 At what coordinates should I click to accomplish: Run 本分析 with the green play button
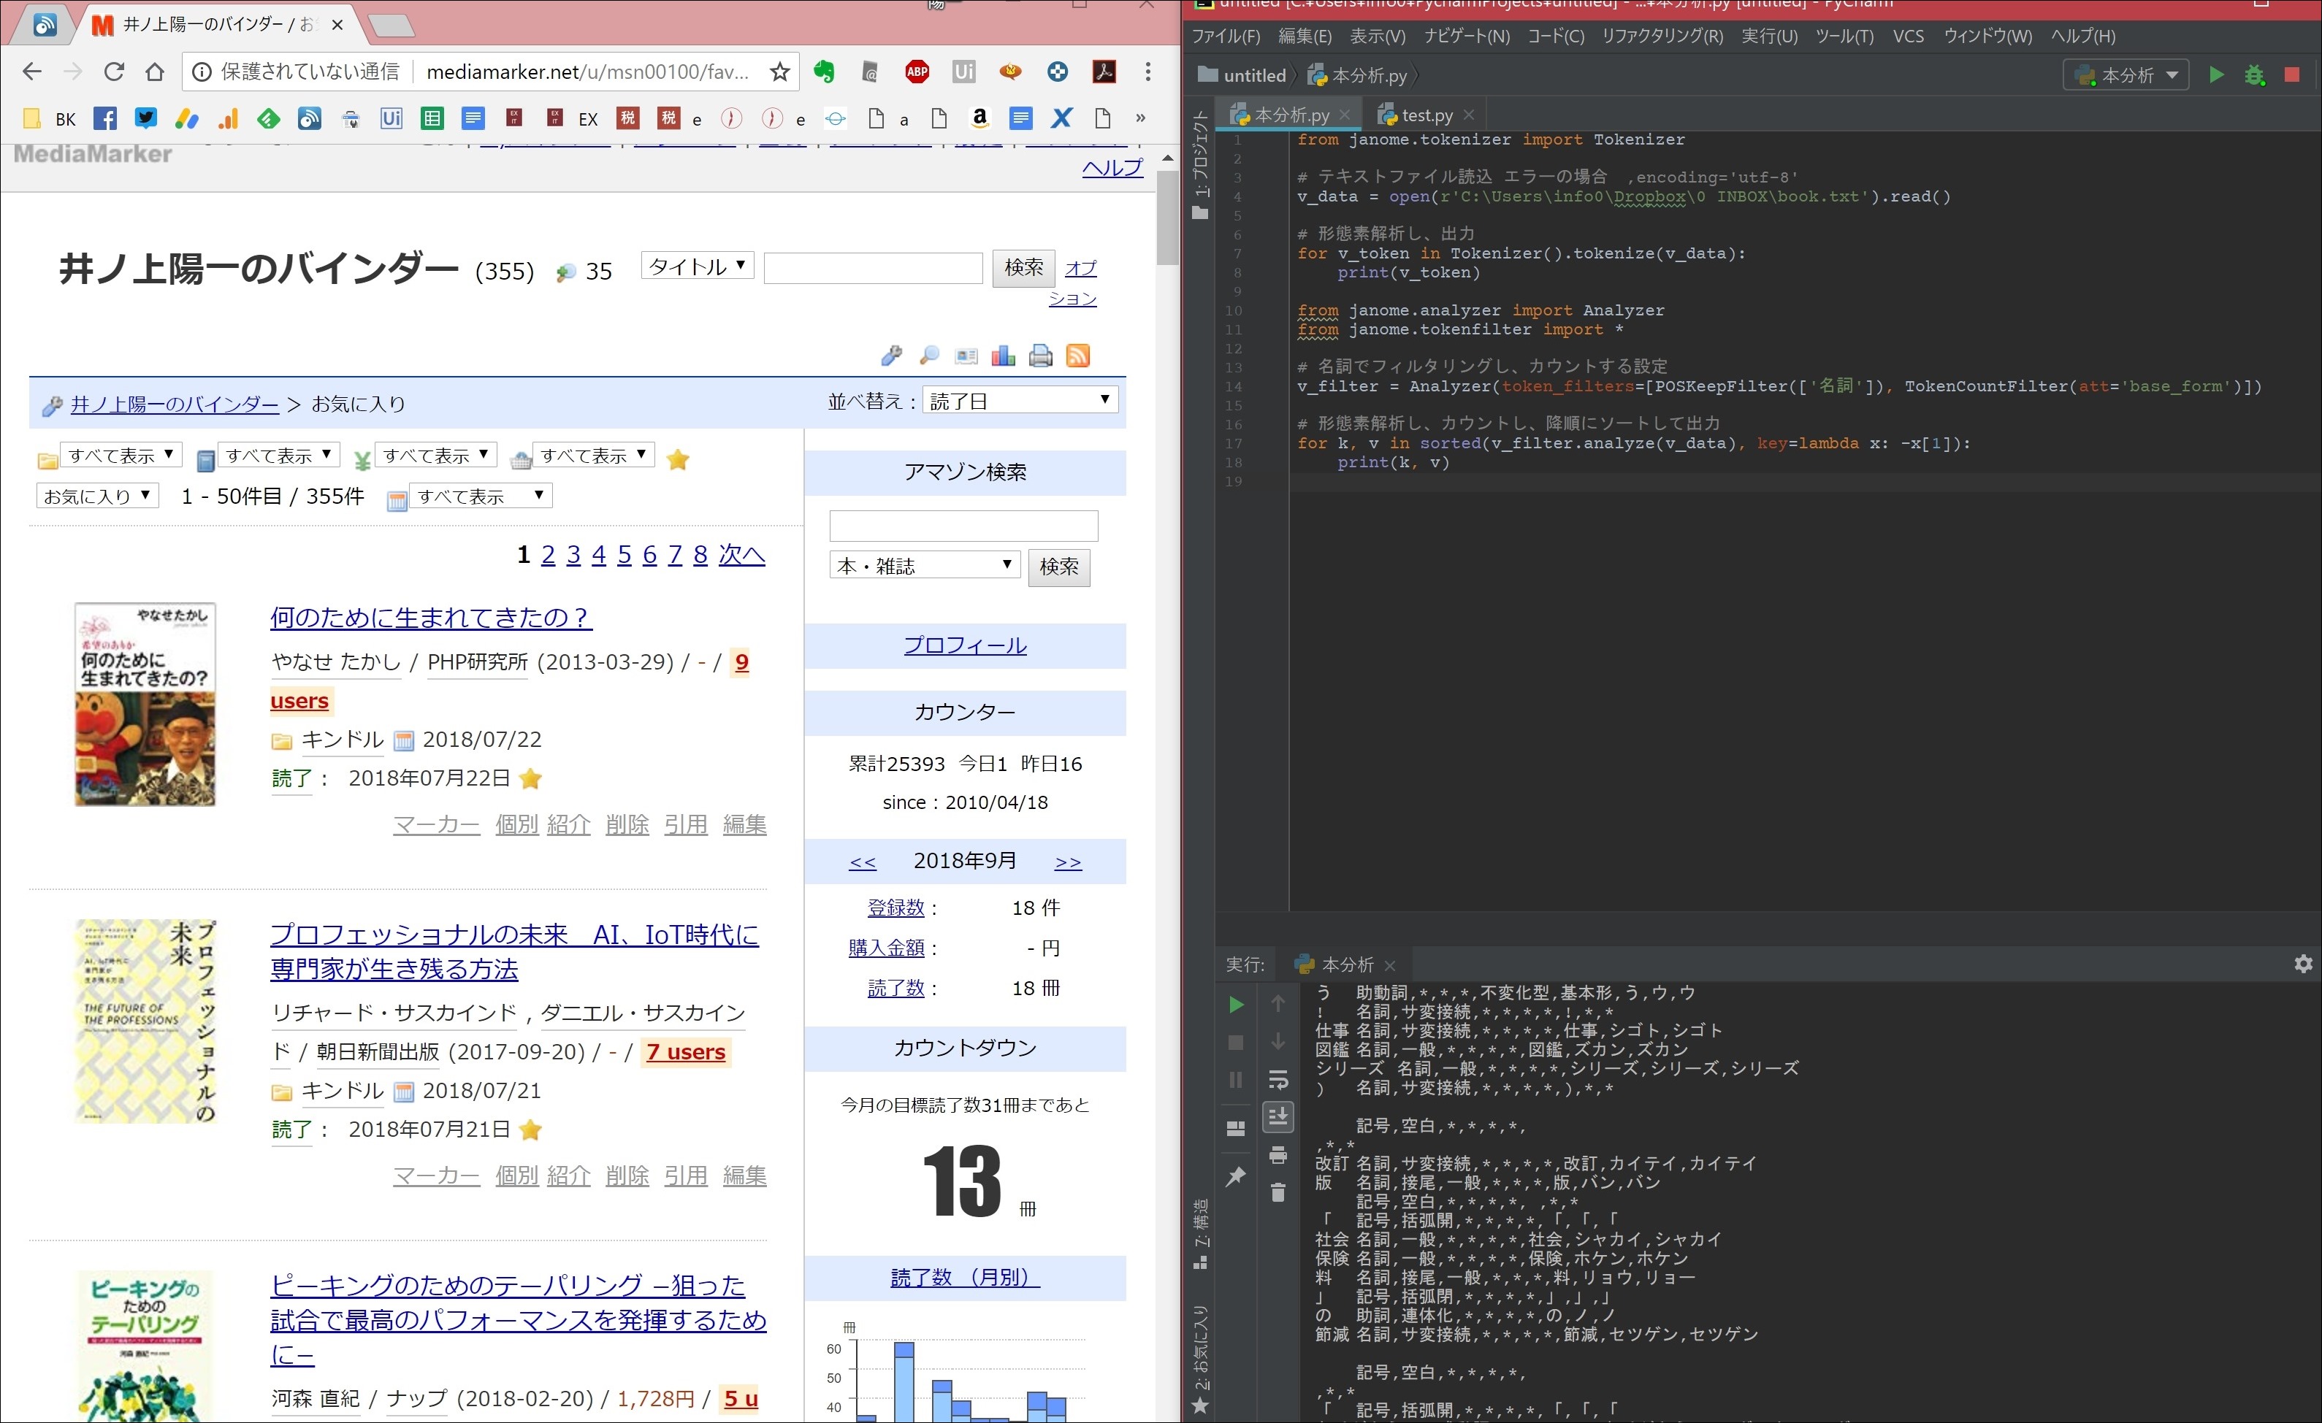(x=2216, y=74)
